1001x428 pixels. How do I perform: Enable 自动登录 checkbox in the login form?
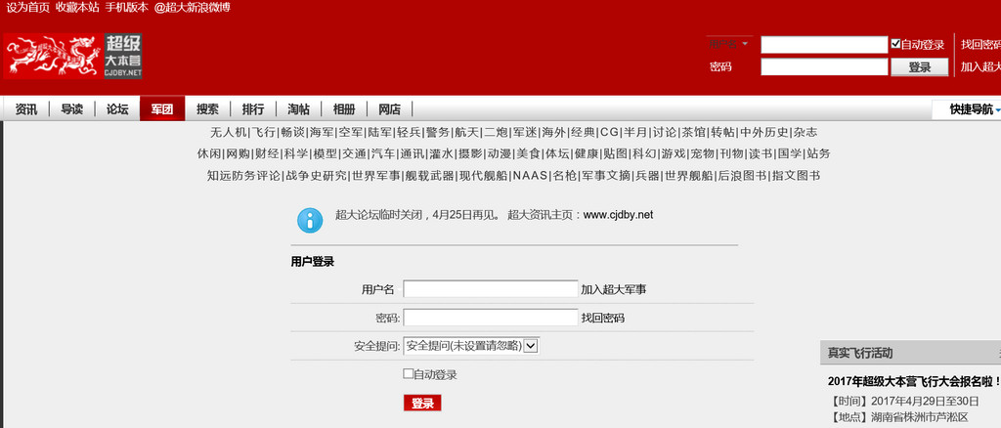click(409, 373)
